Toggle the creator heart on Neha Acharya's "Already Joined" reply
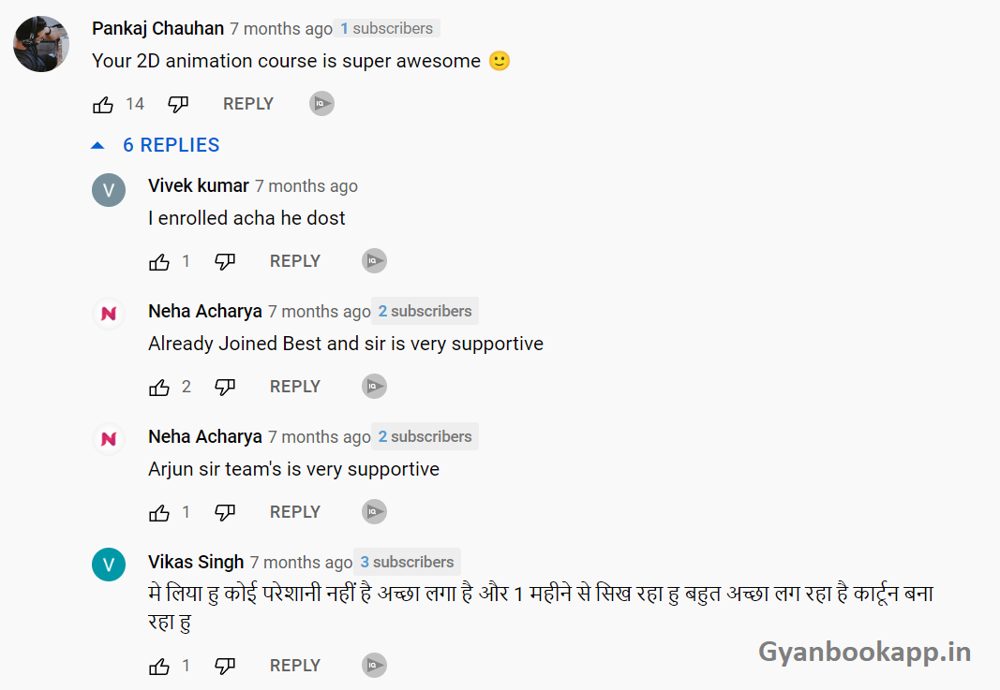 pos(374,386)
